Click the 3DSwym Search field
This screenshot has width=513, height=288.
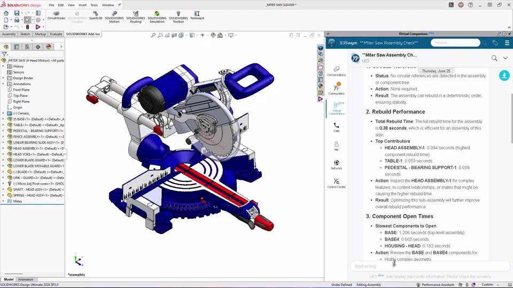455,43
